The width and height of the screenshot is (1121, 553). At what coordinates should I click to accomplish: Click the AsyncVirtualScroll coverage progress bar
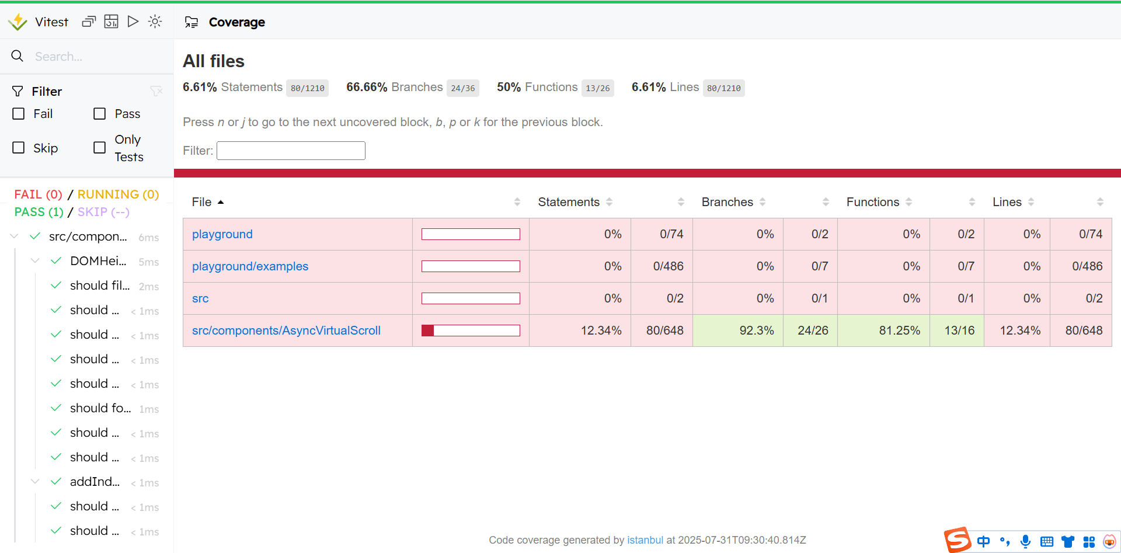(x=471, y=331)
